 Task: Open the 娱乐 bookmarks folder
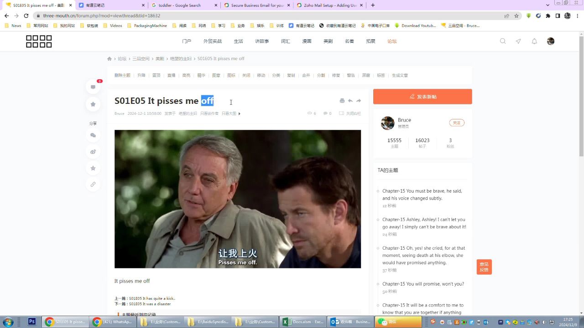(x=257, y=26)
